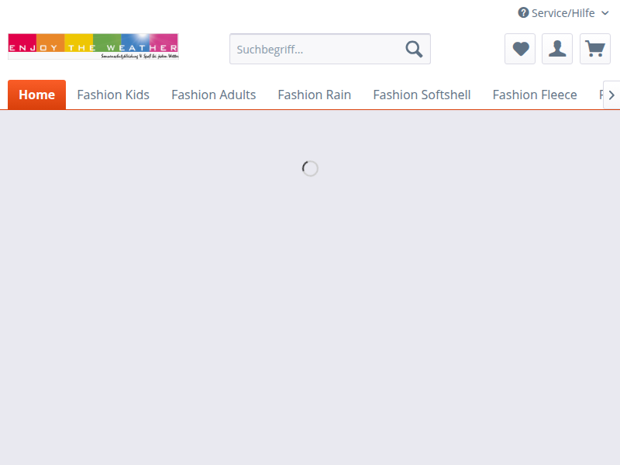Focus the Suchbegriff search field

pos(318,50)
